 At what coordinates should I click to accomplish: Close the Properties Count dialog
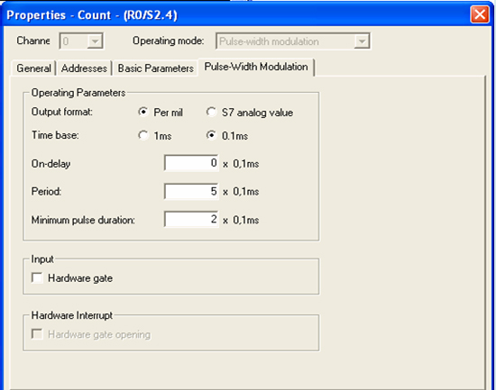pos(480,14)
